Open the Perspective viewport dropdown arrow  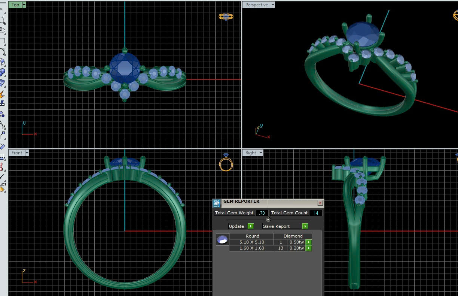coord(273,5)
